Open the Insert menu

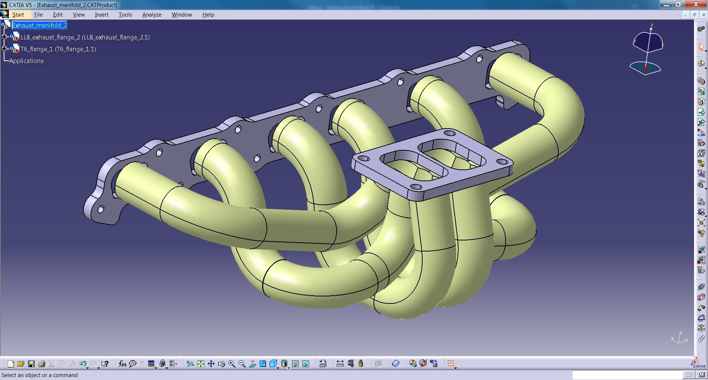(101, 15)
